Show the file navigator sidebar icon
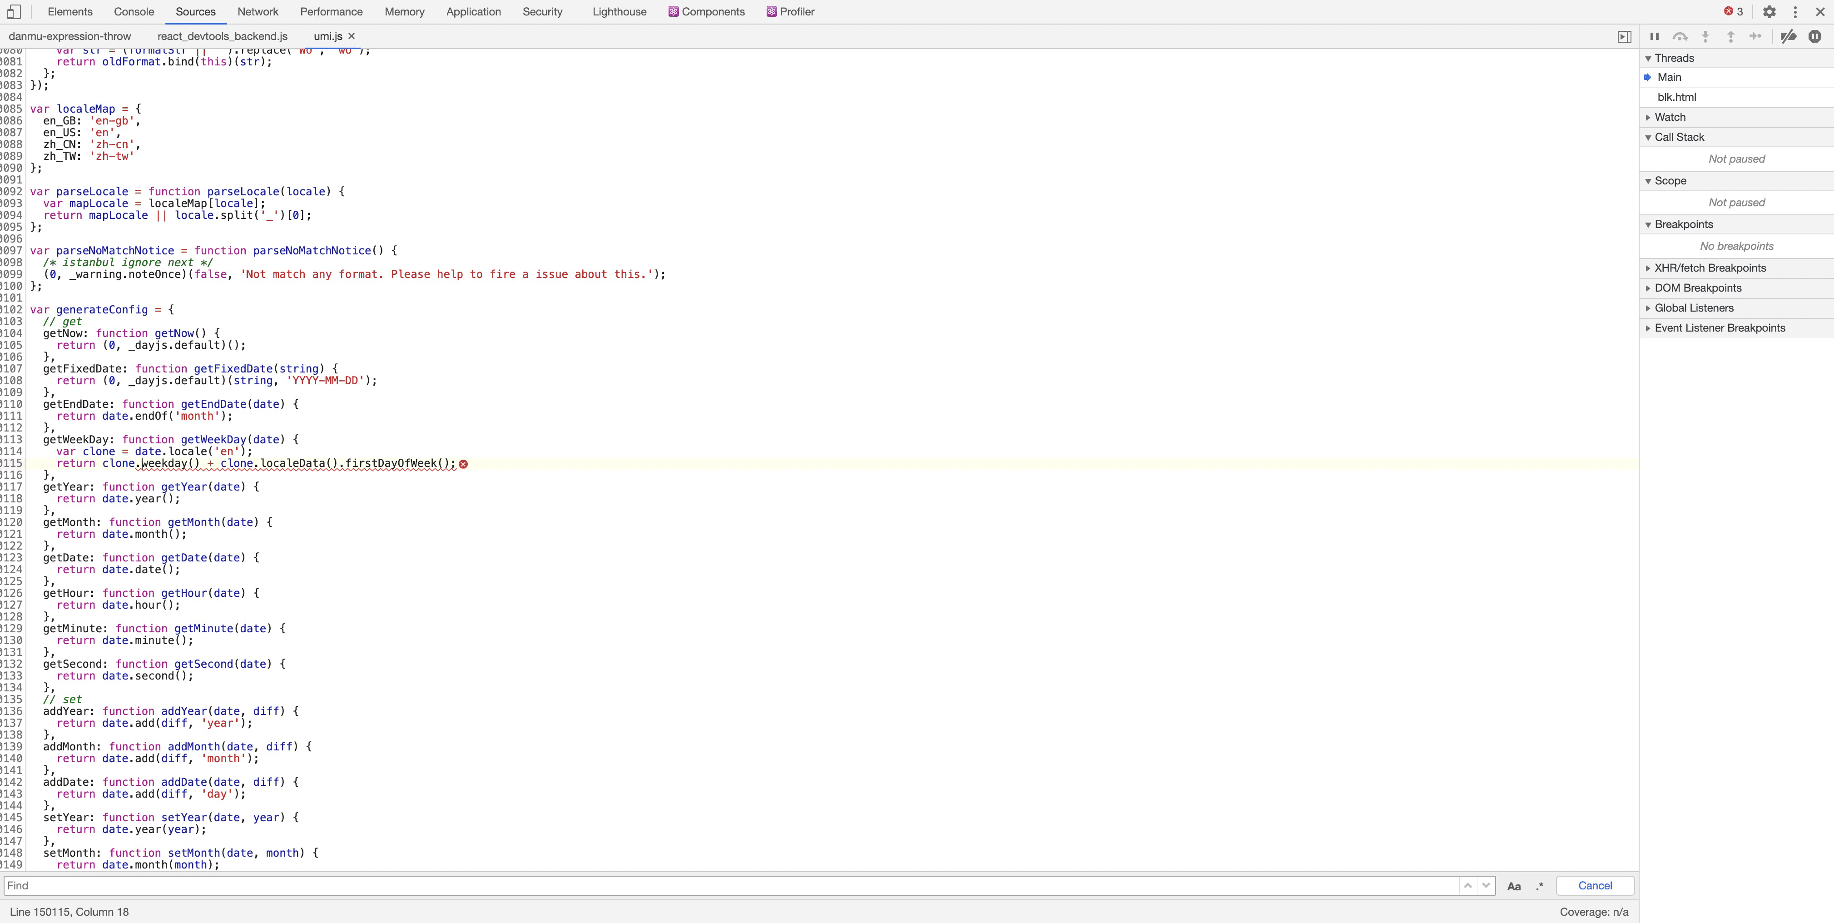Screen dimensions: 1834x923 tap(1625, 36)
